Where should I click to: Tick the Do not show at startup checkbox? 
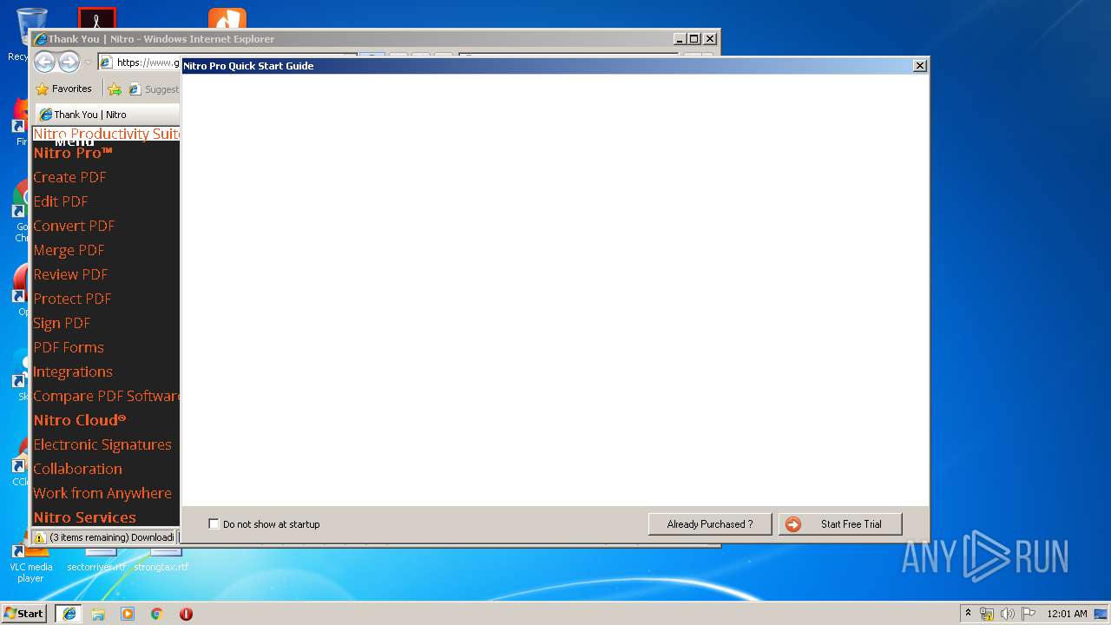214,524
